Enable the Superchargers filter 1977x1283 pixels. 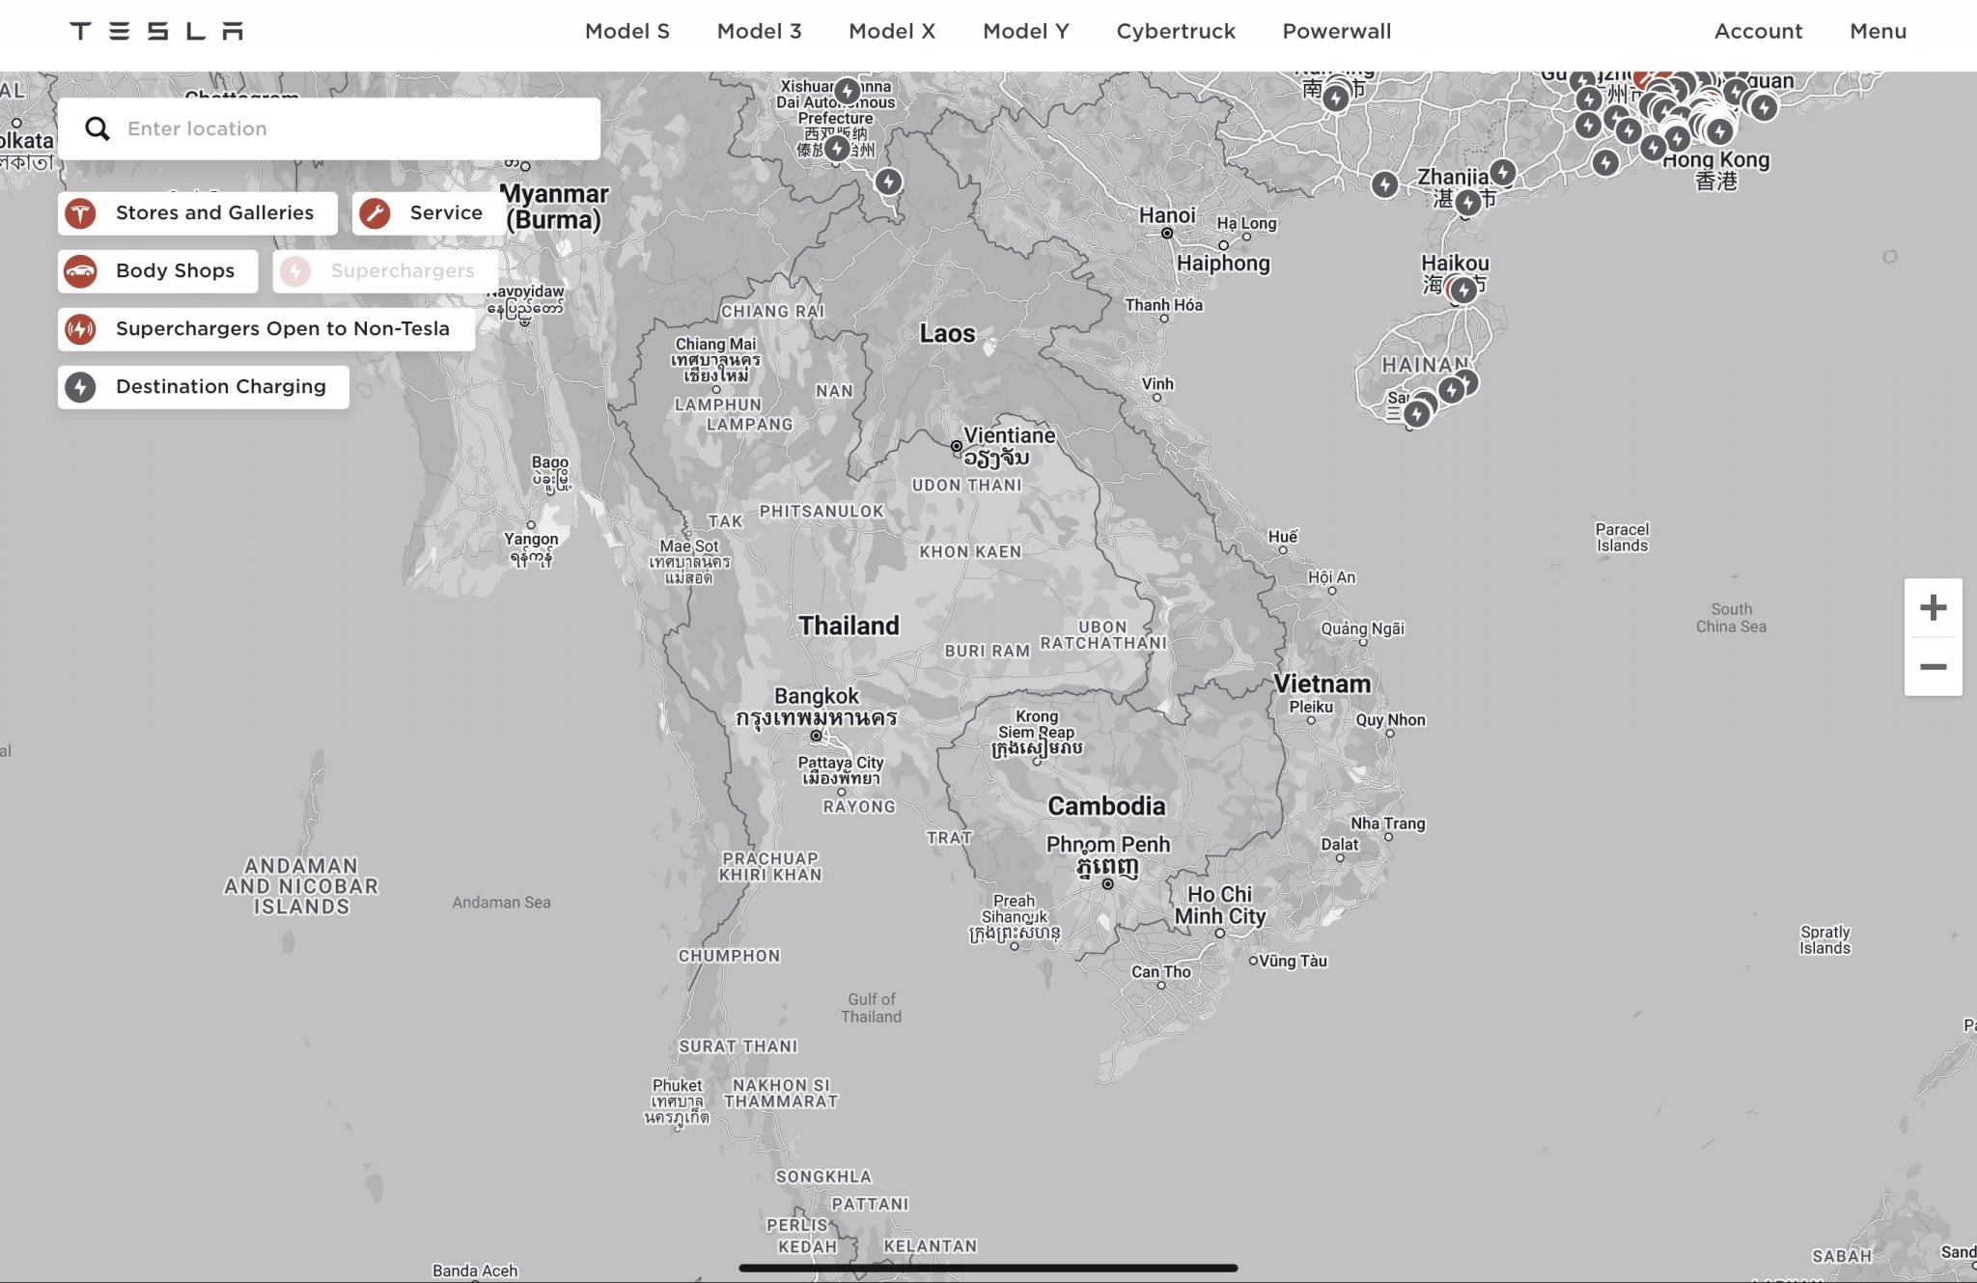(x=385, y=270)
